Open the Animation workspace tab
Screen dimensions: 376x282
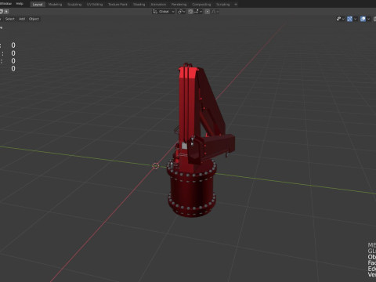point(158,4)
